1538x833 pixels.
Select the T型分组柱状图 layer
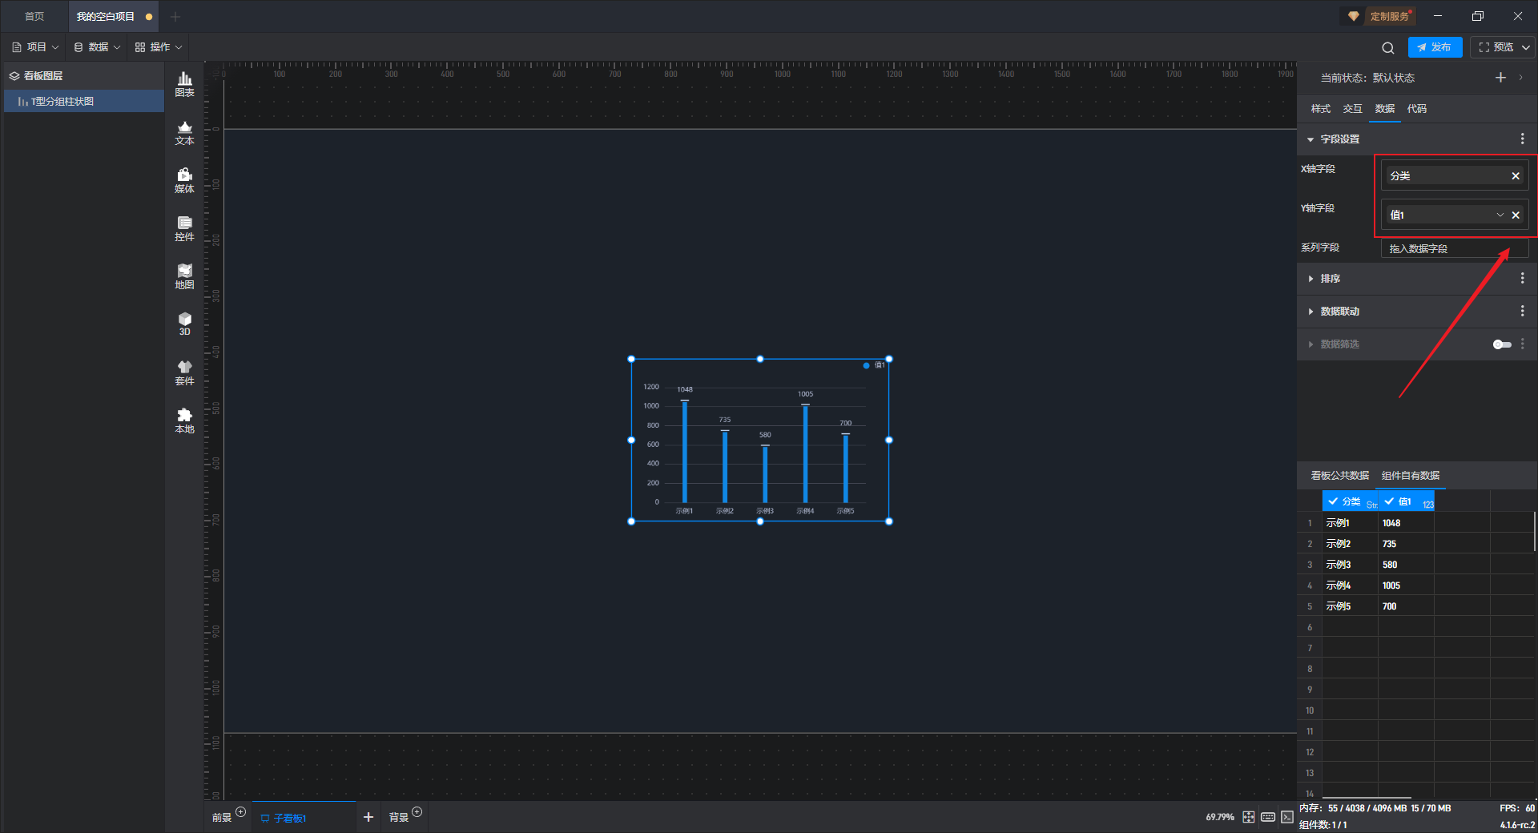(83, 102)
